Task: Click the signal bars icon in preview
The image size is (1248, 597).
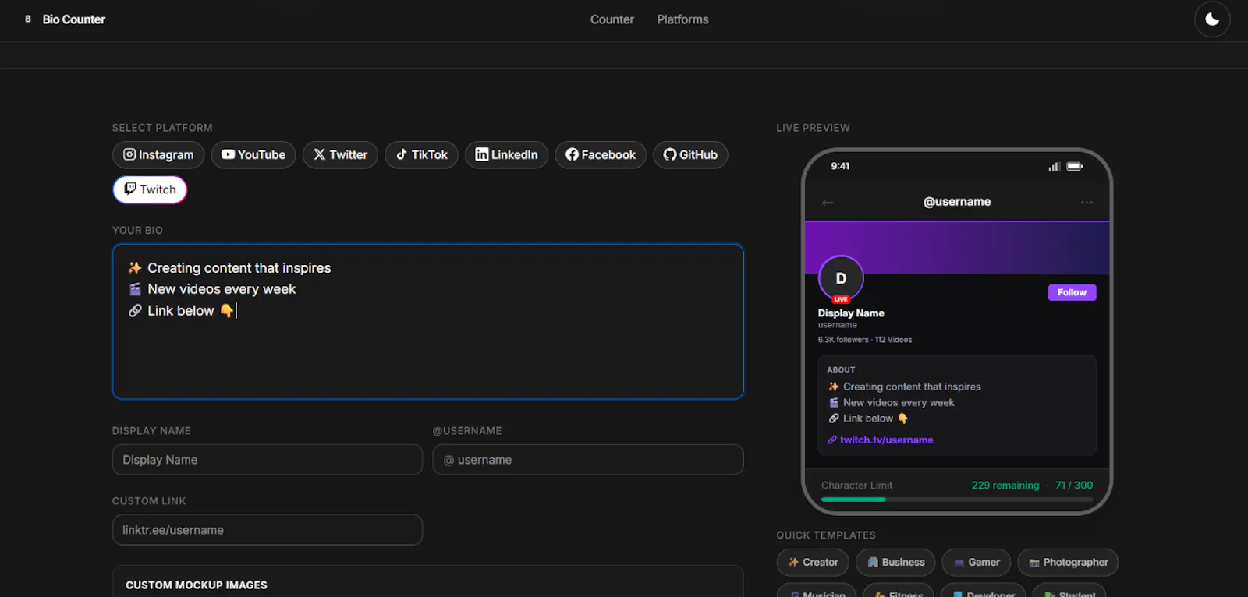Action: pyautogui.click(x=1055, y=166)
